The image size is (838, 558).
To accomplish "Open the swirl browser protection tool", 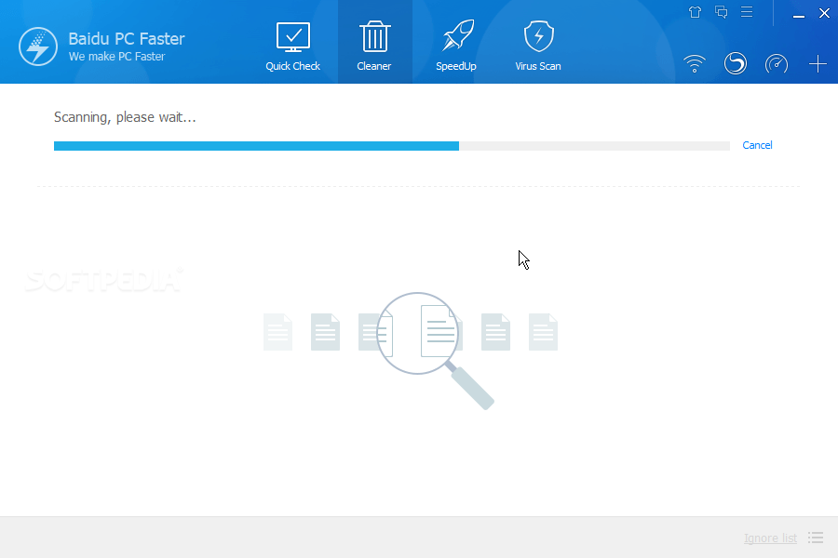I will (x=736, y=63).
